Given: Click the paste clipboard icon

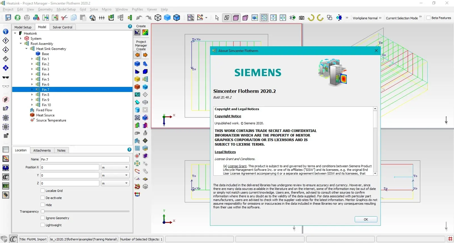Looking at the screenshot, I should (x=83, y=18).
